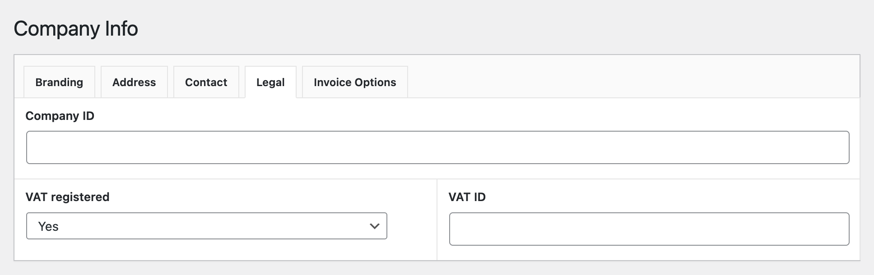This screenshot has width=874, height=275.
Task: Click the active Legal tab
Action: [270, 82]
